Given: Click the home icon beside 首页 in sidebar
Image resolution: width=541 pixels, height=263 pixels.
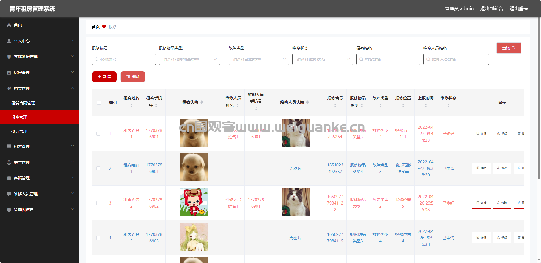Looking at the screenshot, I should 9,25.
